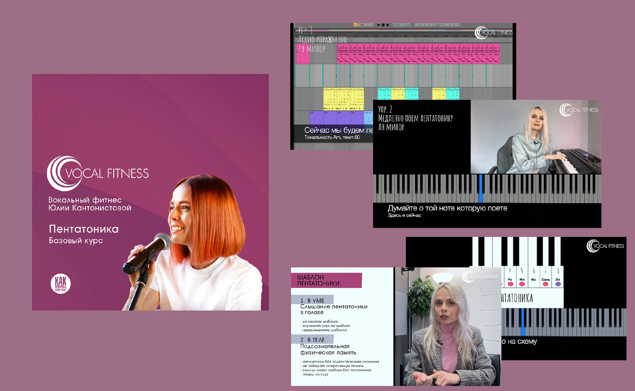Viewport: 635px width, 391px height.
Task: Click 'Думайте о той ноте которую поете'
Action: (448, 208)
